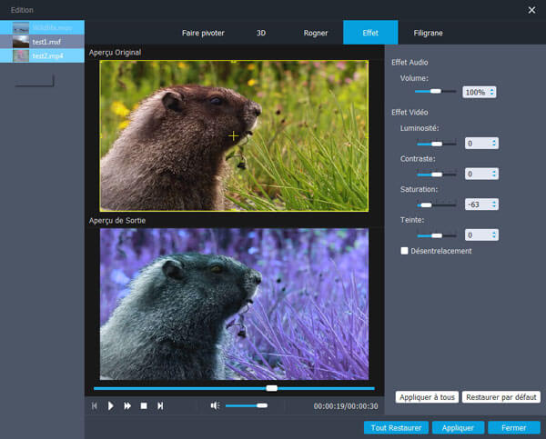The height and width of the screenshot is (439, 546).
Task: Click the Appliquer à tous button
Action: pos(426,397)
